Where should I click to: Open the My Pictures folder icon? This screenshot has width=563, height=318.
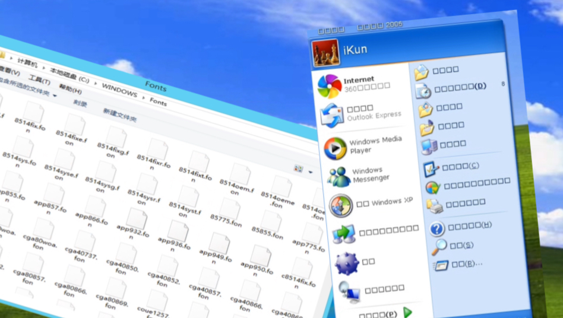click(425, 110)
